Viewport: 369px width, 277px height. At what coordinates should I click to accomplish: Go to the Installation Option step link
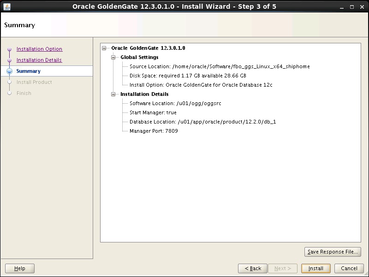coord(39,49)
